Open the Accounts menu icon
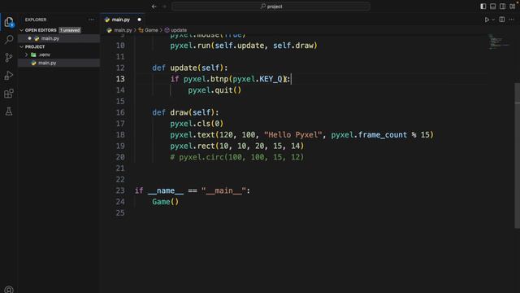 pyautogui.click(x=9, y=290)
